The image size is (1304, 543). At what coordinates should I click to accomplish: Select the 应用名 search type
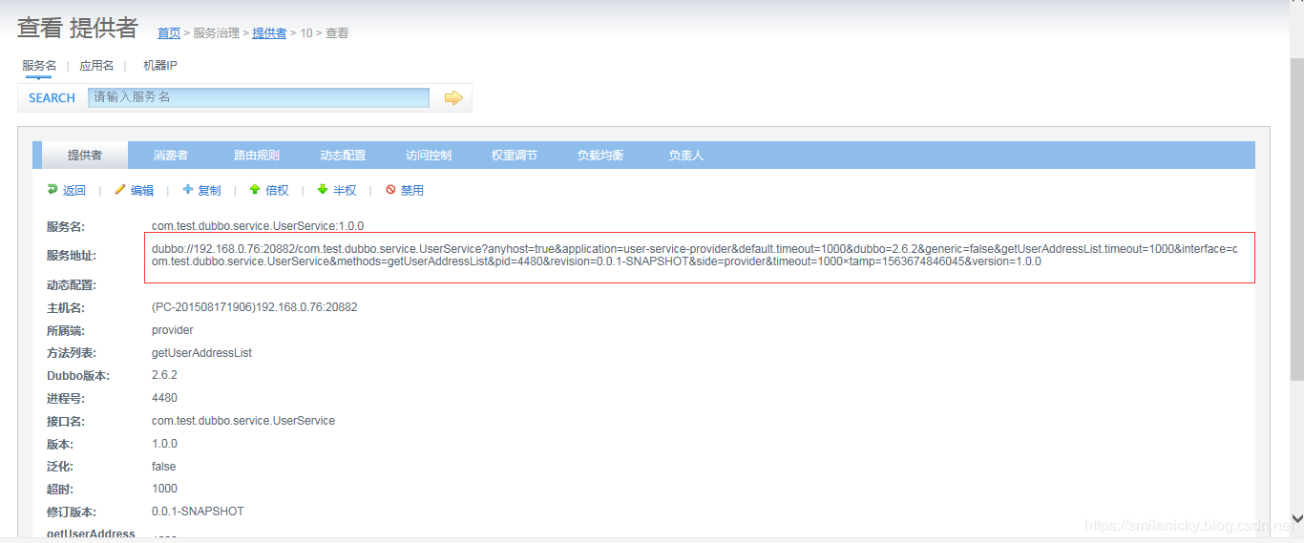[96, 66]
